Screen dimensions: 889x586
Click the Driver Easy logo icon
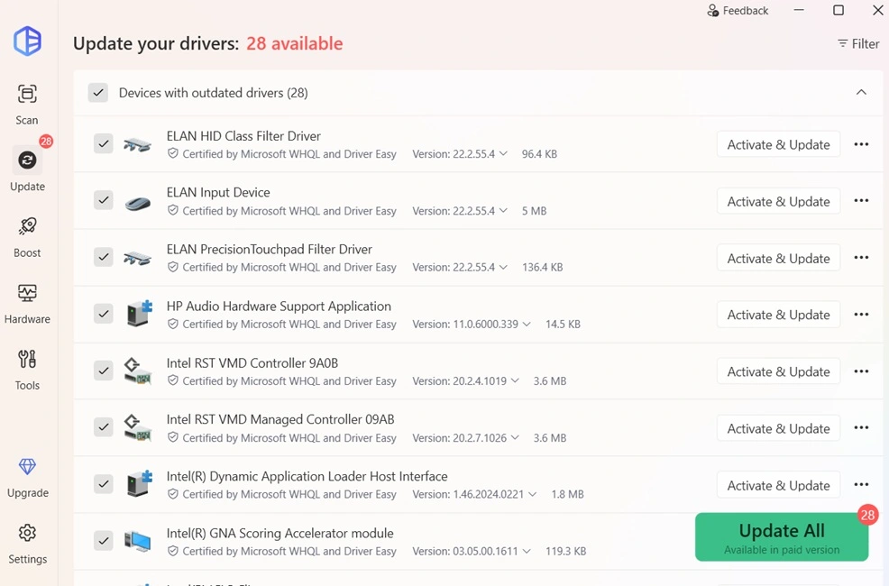tap(28, 41)
